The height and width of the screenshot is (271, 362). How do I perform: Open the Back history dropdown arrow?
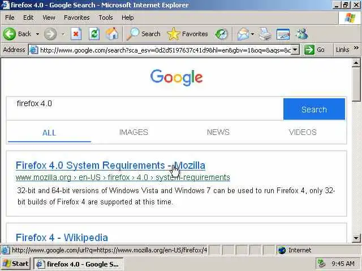click(37, 34)
